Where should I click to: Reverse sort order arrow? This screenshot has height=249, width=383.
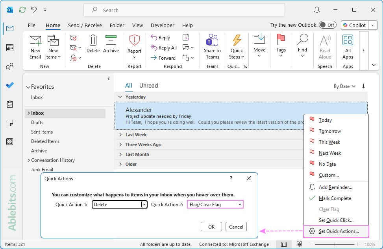click(363, 86)
